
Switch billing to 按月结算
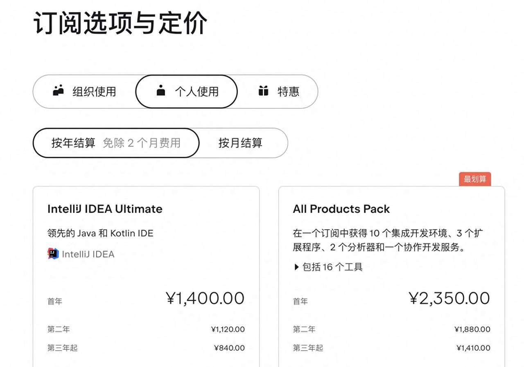tap(240, 143)
